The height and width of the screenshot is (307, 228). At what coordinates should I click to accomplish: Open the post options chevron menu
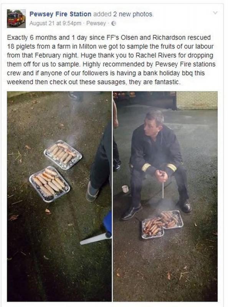coord(215,13)
